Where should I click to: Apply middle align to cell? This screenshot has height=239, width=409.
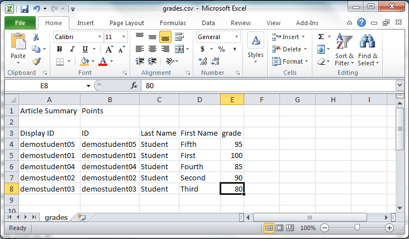click(153, 37)
